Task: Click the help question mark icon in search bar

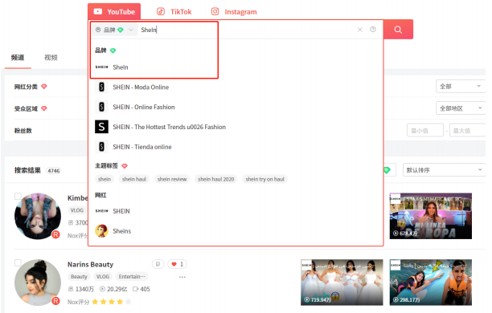Action: coord(373,29)
